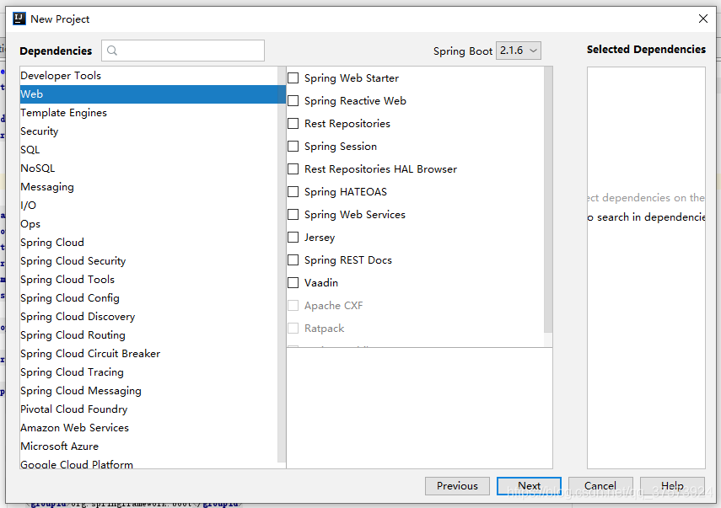Cancel the New Project wizard
The width and height of the screenshot is (721, 508).
pos(600,486)
